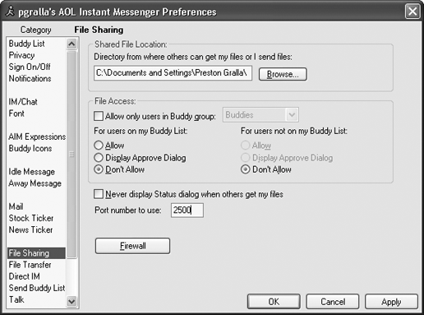Open Buddy Icons category
The height and width of the screenshot is (315, 424).
30,148
